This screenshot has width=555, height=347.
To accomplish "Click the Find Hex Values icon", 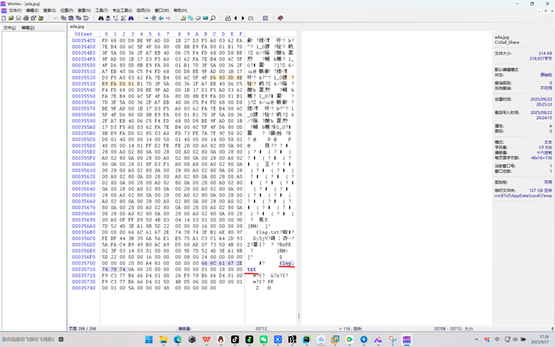I will (109, 18).
